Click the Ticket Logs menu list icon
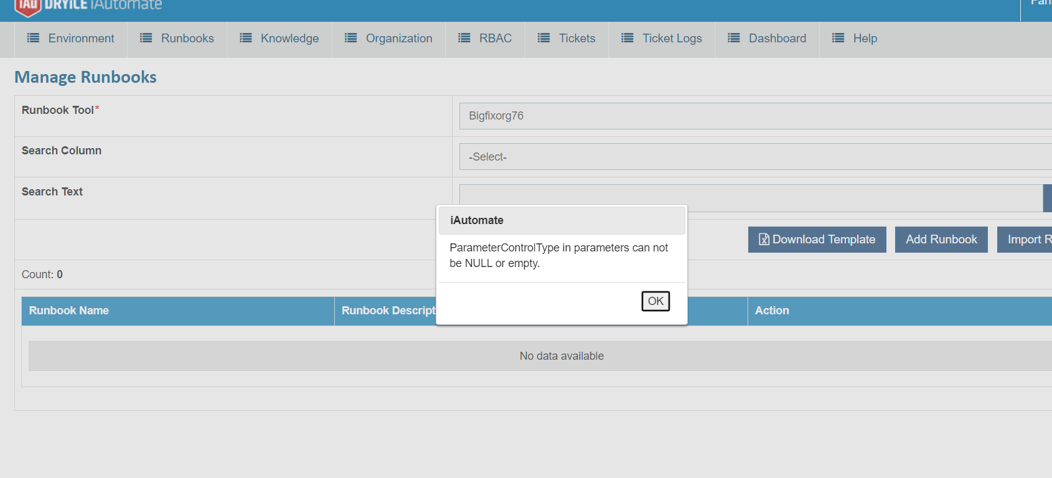This screenshot has width=1052, height=478. click(627, 38)
